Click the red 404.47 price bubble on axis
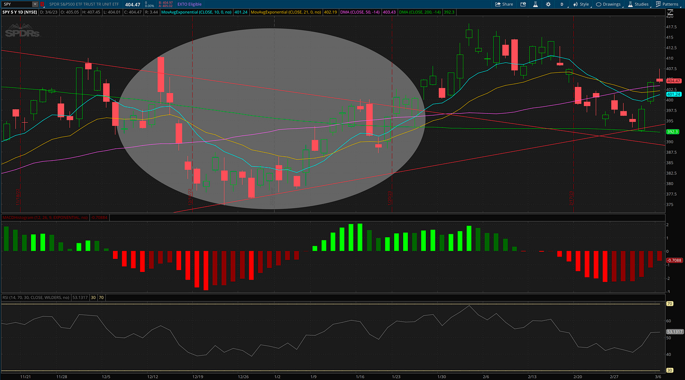The width and height of the screenshot is (685, 380). (674, 81)
